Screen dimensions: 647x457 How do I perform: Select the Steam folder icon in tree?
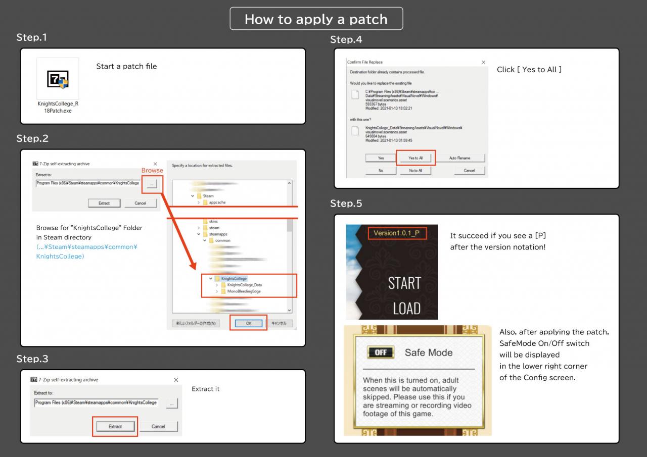coord(199,196)
